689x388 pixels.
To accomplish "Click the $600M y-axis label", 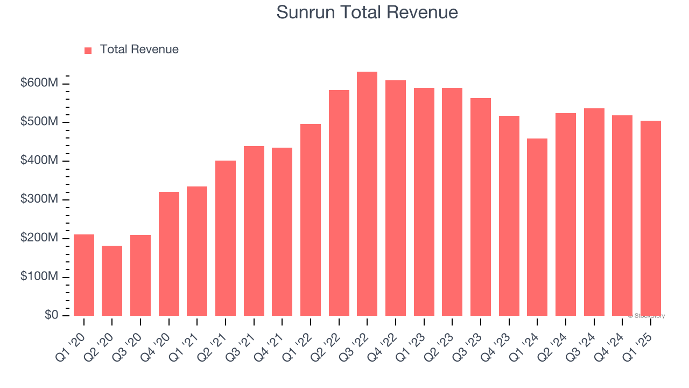I will (x=39, y=84).
